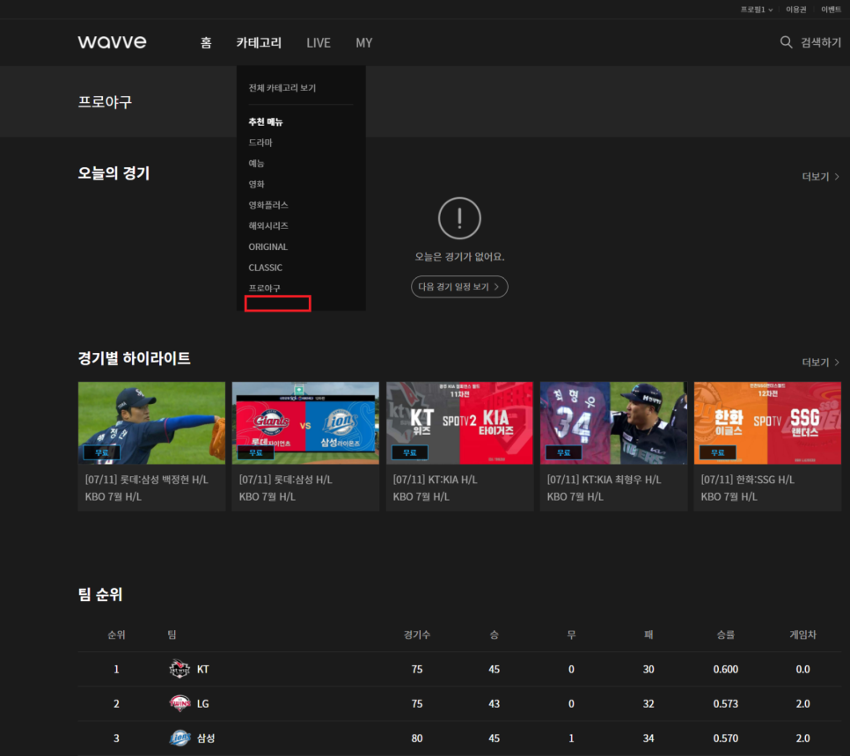Open KT 위즈 vs KIA 타이거즈 thumbnail

click(459, 423)
